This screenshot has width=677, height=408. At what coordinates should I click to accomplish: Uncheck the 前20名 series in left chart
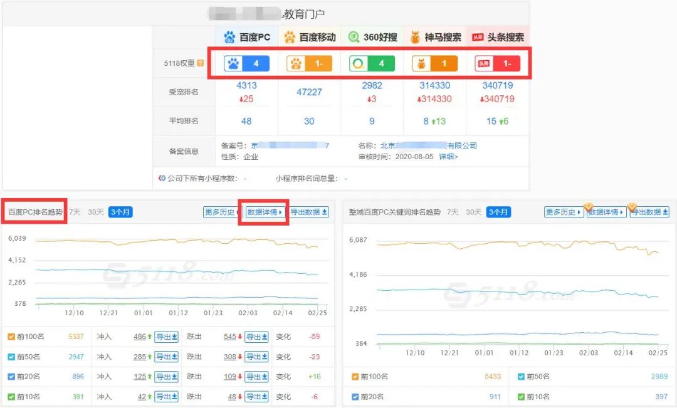point(11,377)
